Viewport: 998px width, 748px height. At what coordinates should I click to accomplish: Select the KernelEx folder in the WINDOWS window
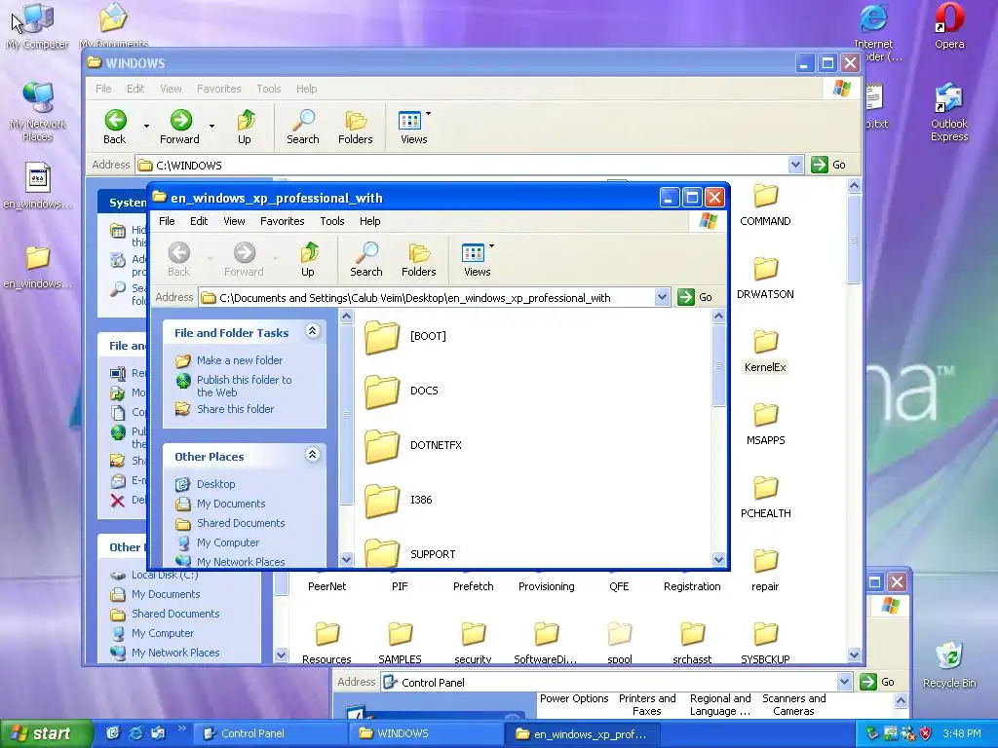(x=765, y=351)
